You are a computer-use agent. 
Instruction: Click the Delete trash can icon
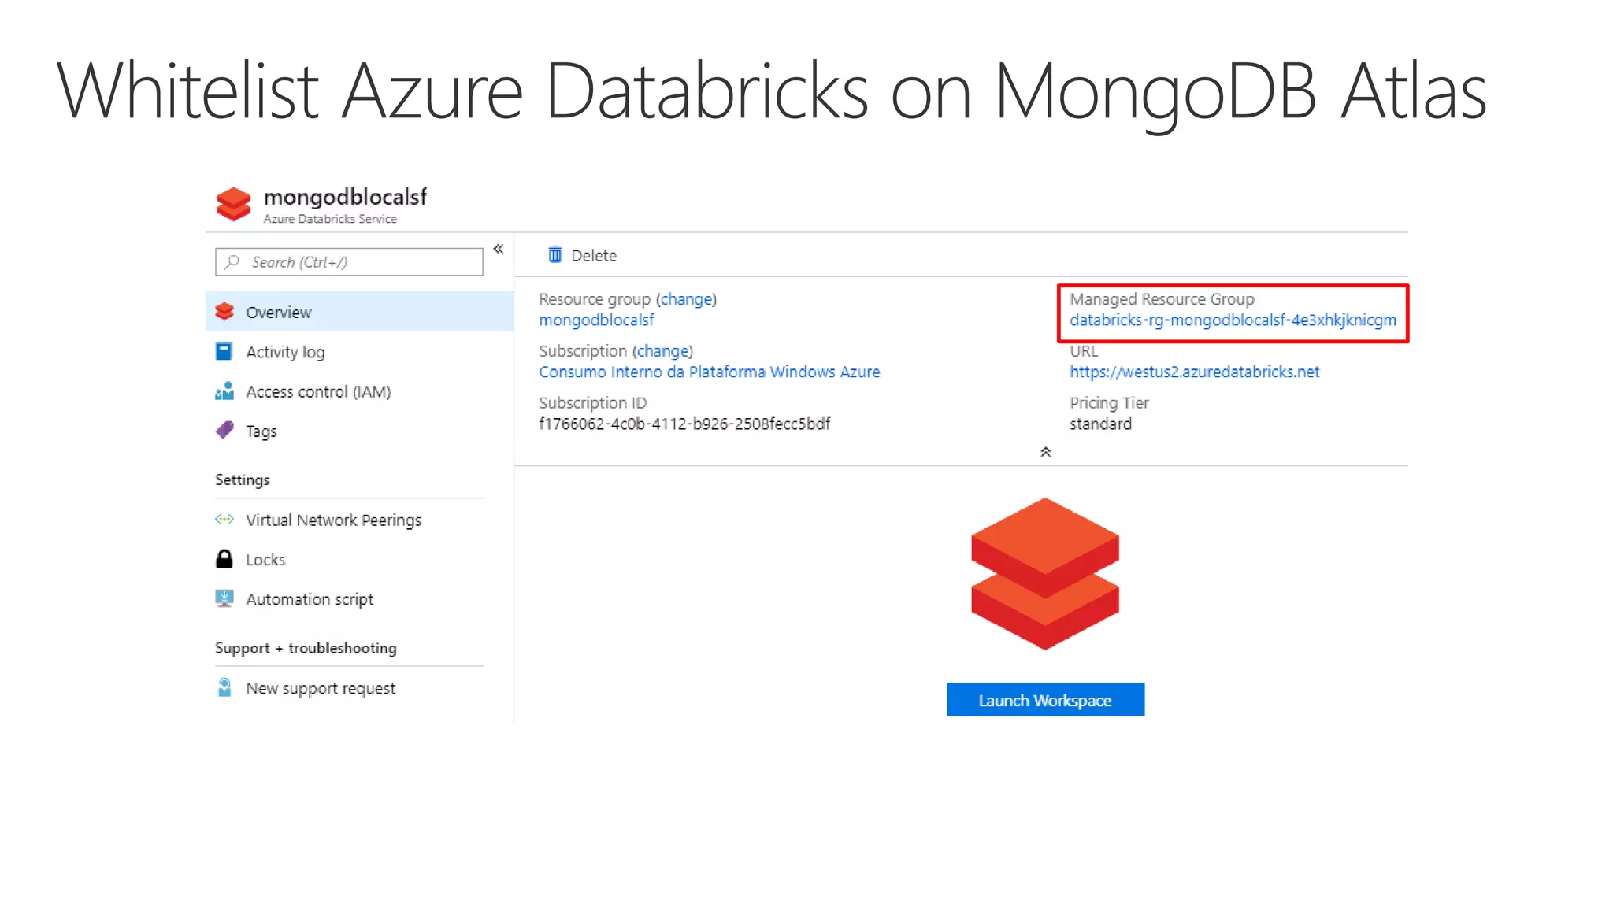[555, 254]
